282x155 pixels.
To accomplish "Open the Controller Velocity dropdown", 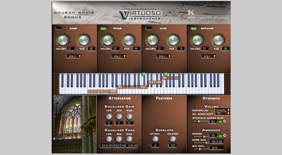I will pos(222,110).
